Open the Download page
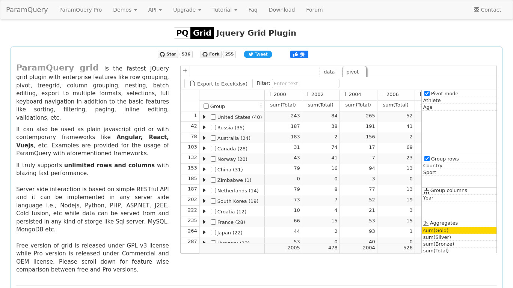 click(x=282, y=10)
